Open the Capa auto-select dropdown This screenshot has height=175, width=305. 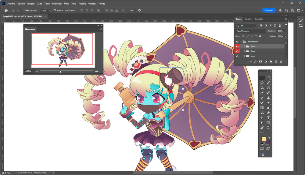(x=45, y=10)
